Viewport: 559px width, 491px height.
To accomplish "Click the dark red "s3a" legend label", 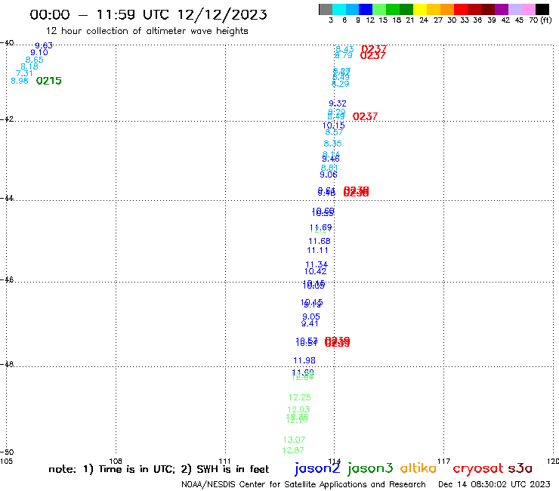I will click(520, 468).
